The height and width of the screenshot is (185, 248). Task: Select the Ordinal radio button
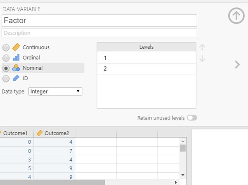pos(6,58)
